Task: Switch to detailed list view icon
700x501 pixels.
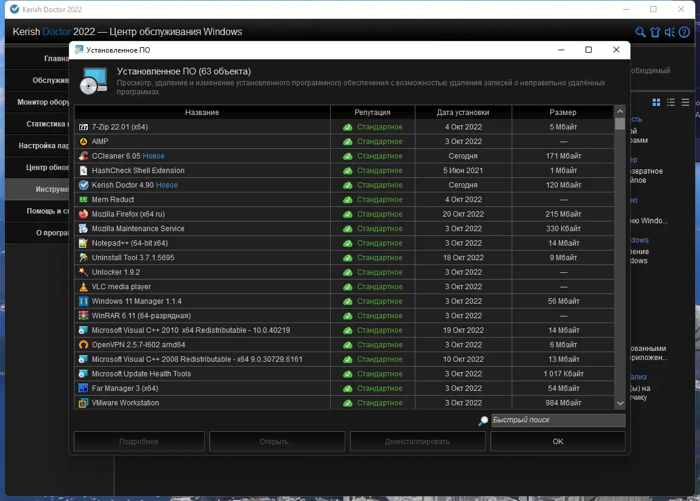Action: tap(671, 103)
